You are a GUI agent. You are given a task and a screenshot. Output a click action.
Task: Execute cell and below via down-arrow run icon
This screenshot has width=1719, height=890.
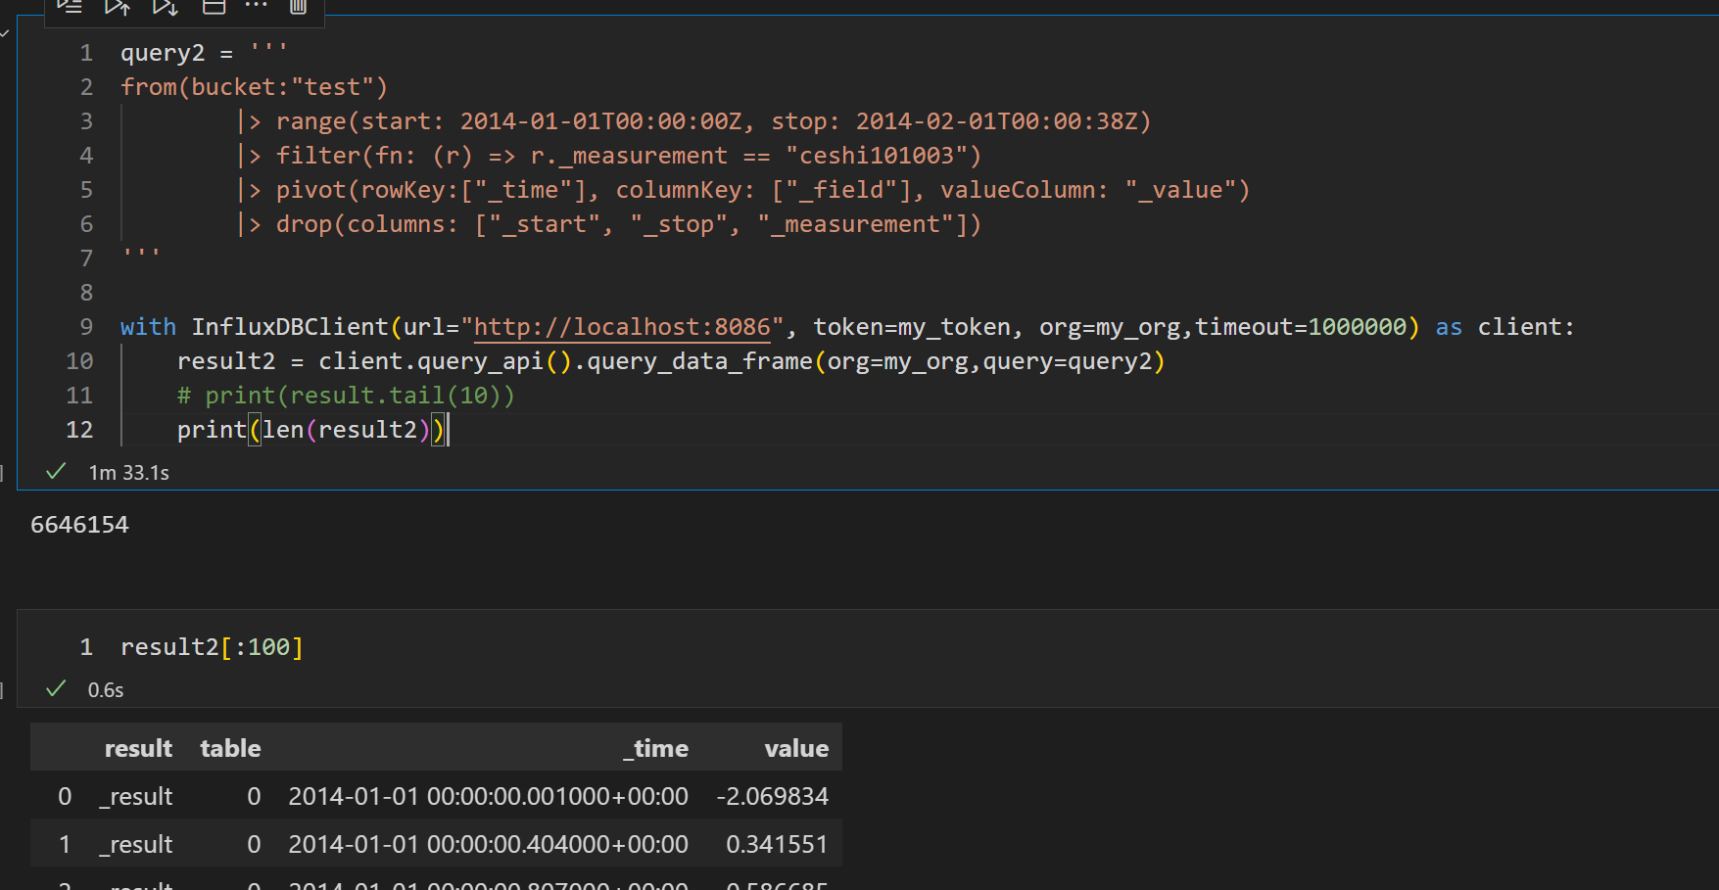pos(165,8)
